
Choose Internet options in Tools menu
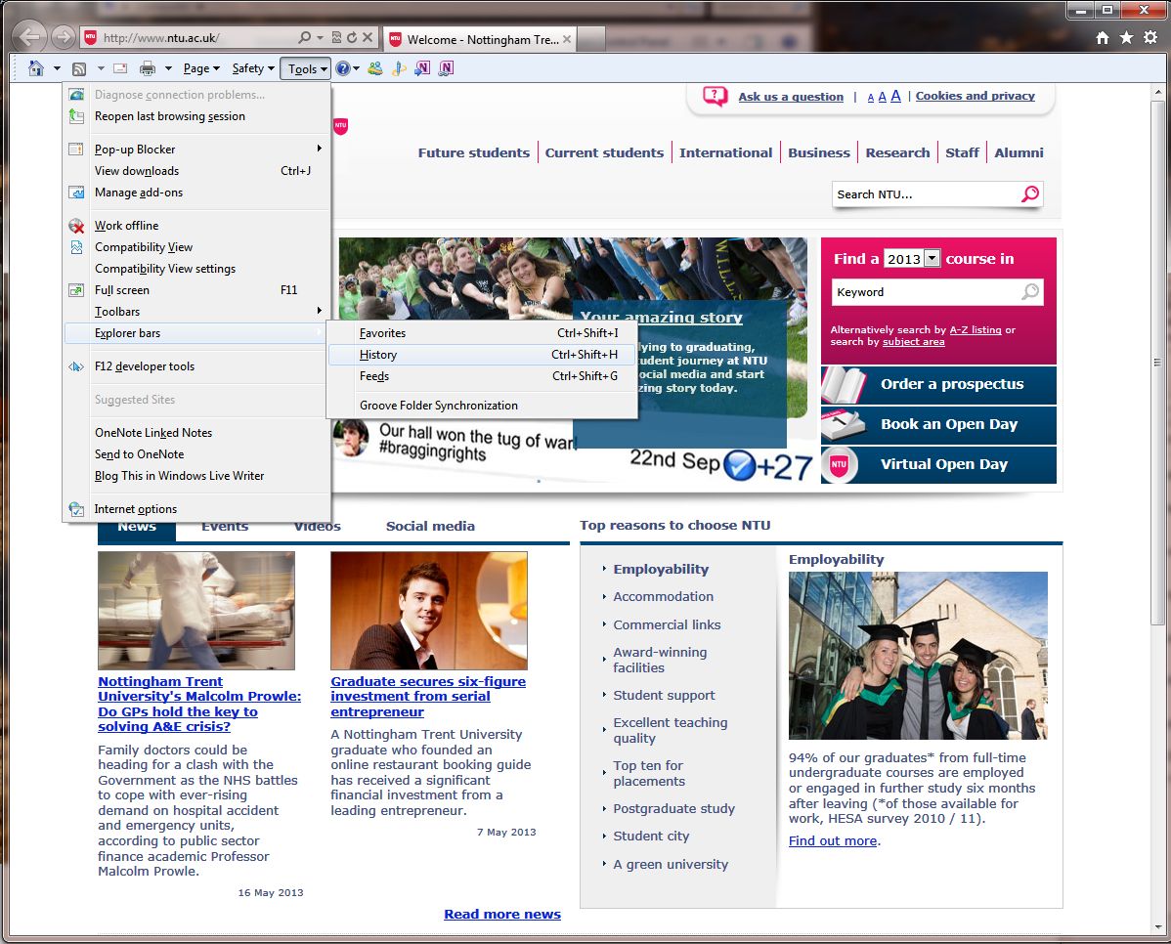pos(136,509)
